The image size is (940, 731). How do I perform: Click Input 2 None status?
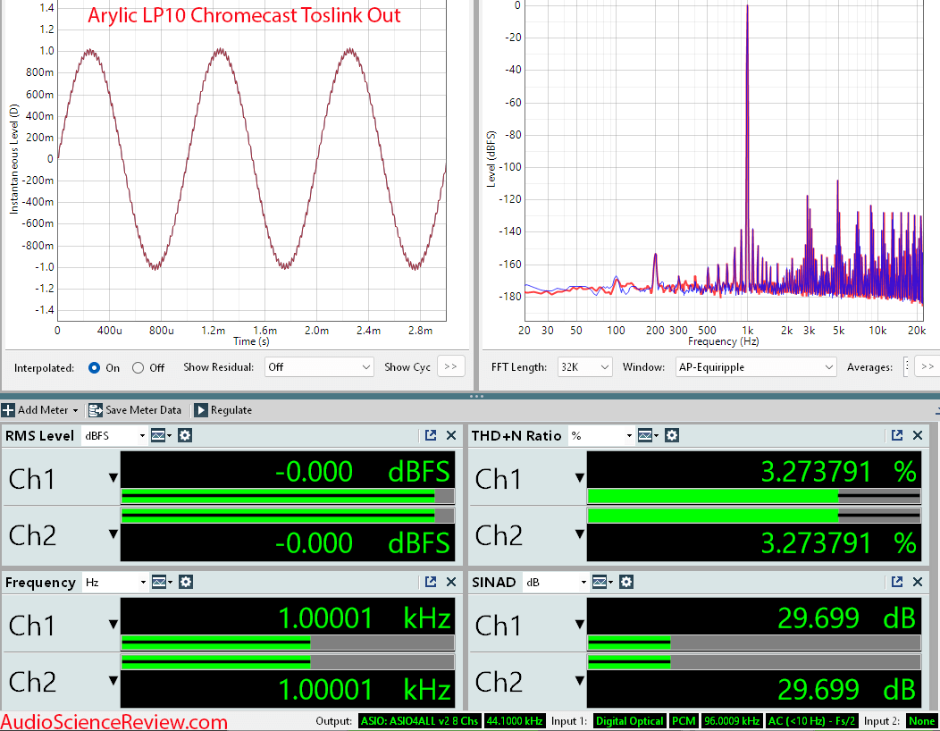pyautogui.click(x=921, y=721)
